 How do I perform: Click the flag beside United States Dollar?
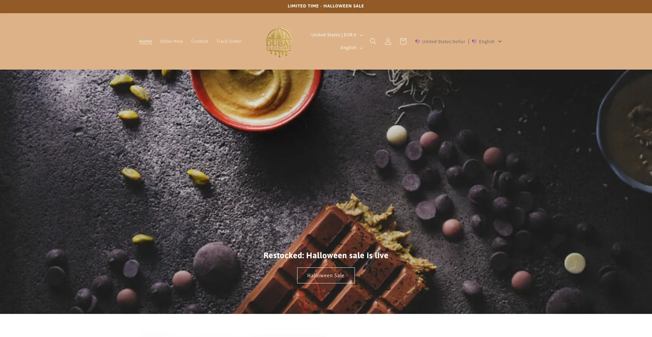click(418, 41)
